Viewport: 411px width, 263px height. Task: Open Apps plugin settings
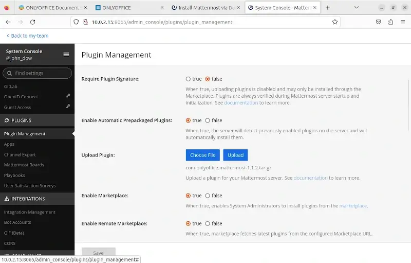pos(9,144)
